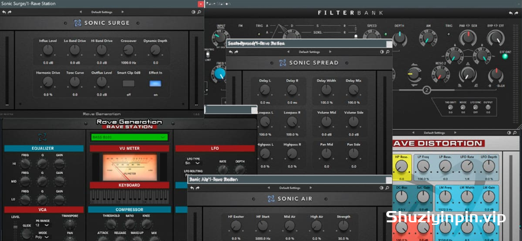Screen dimensions: 522x241
Task: Toggle Smart Clip 0dB switch in Sonic Surge
Action: coord(129,84)
